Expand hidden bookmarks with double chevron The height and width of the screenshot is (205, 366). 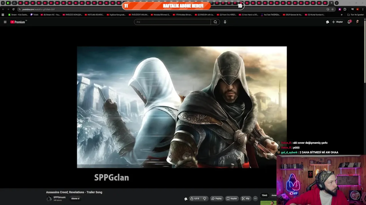(341, 15)
